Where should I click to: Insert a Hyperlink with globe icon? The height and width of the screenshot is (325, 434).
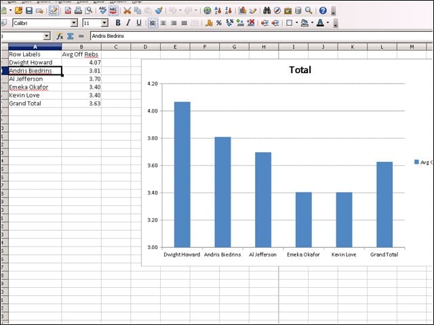208,11
